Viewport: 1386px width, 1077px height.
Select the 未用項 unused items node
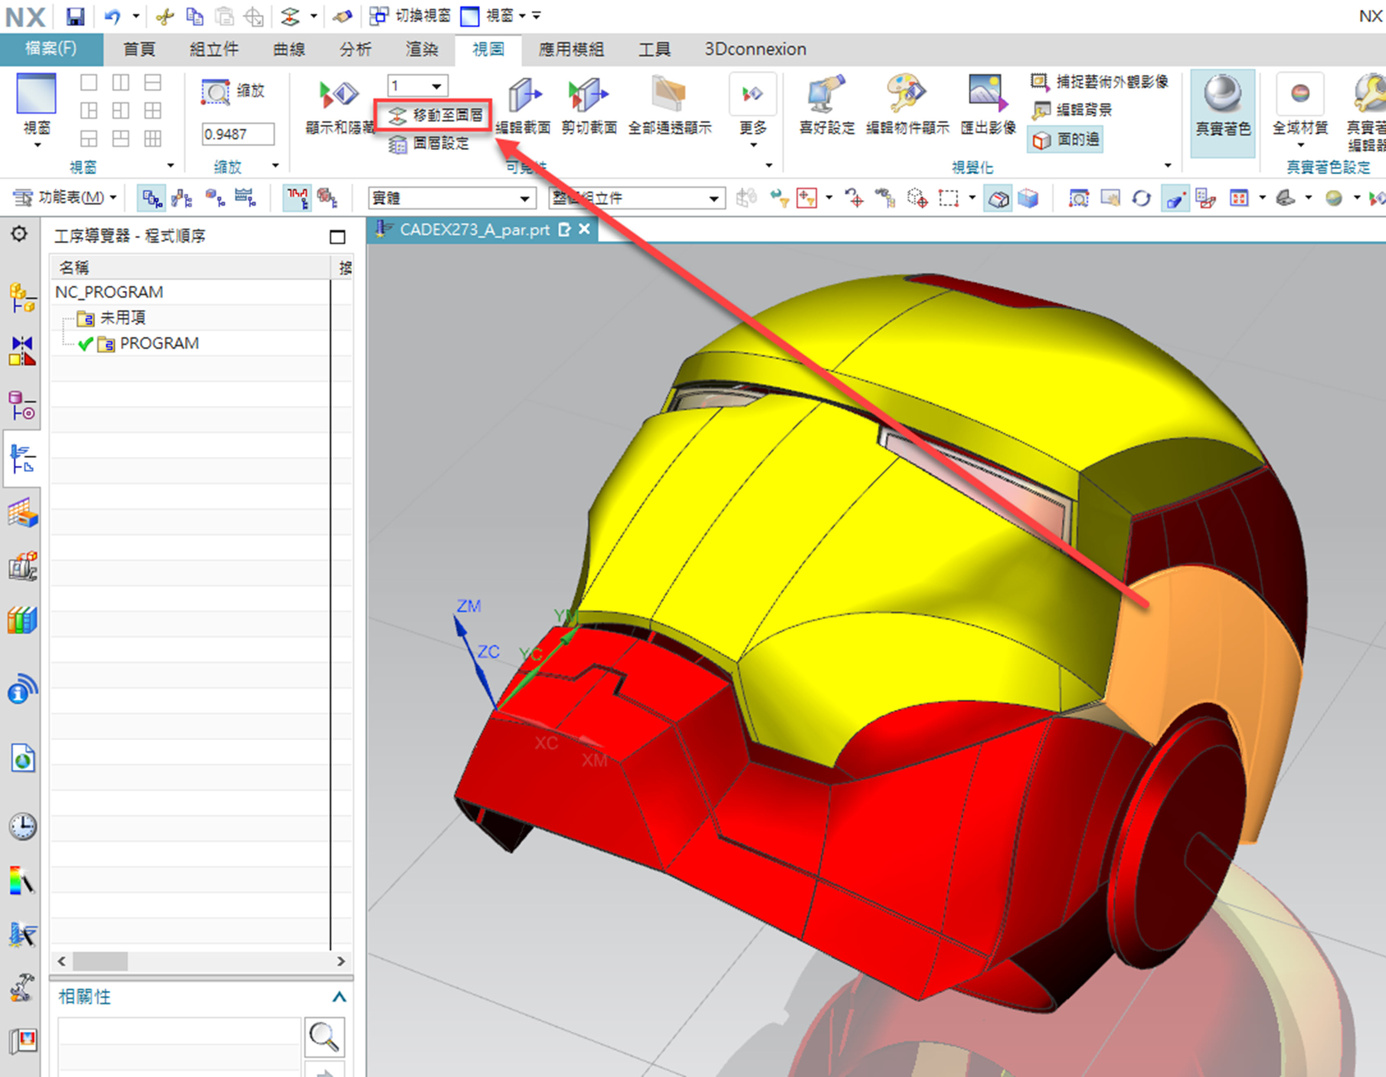[x=122, y=318]
